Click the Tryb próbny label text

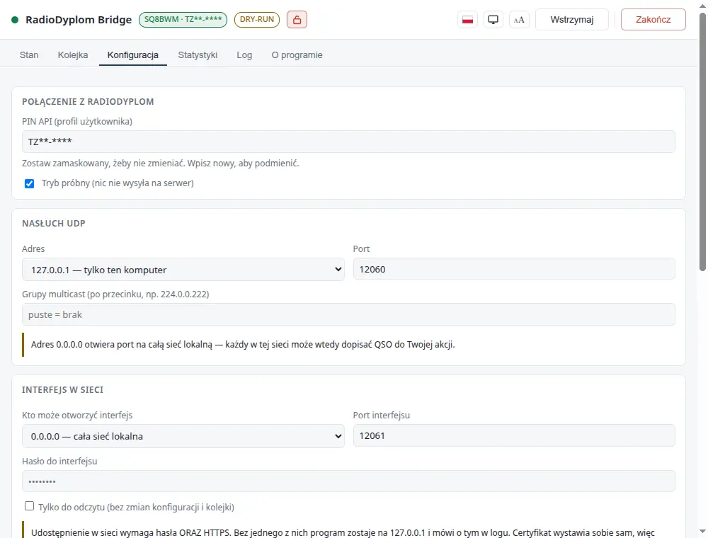118,183
